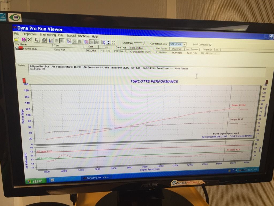The image size is (274, 206).
Task: Click the export file icon with arrow
Action: [37, 40]
